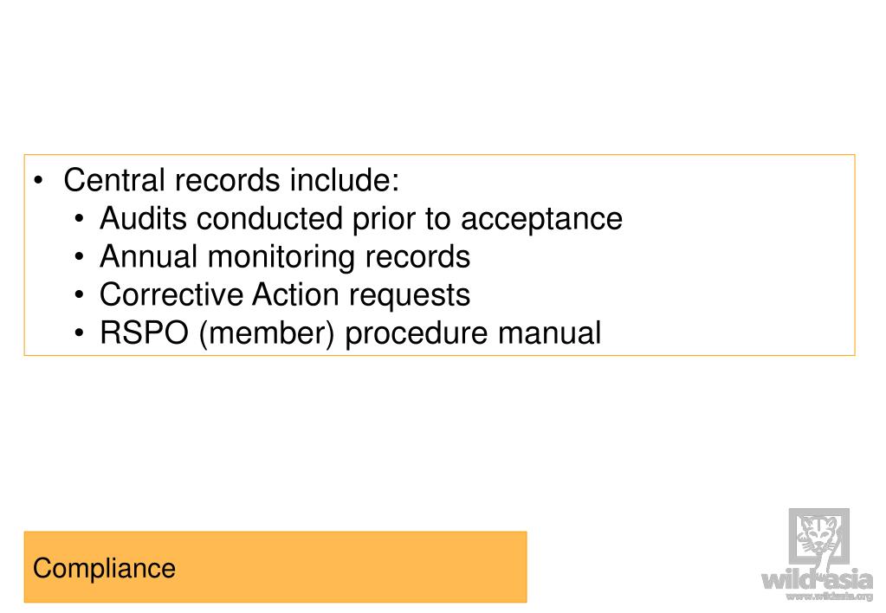Click the word "RSPO"

[x=144, y=332]
